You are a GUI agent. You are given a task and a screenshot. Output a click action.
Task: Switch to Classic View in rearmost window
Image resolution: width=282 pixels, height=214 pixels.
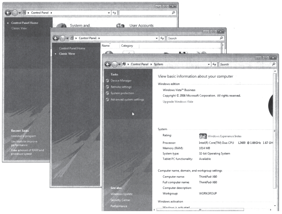point(19,28)
